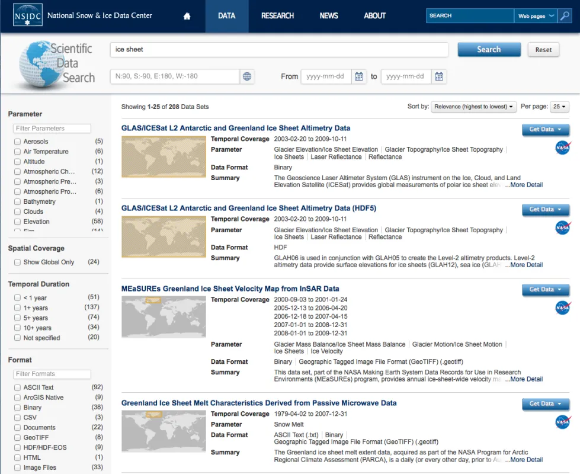
Task: Open the globe spatial coverage selector
Action: click(247, 76)
